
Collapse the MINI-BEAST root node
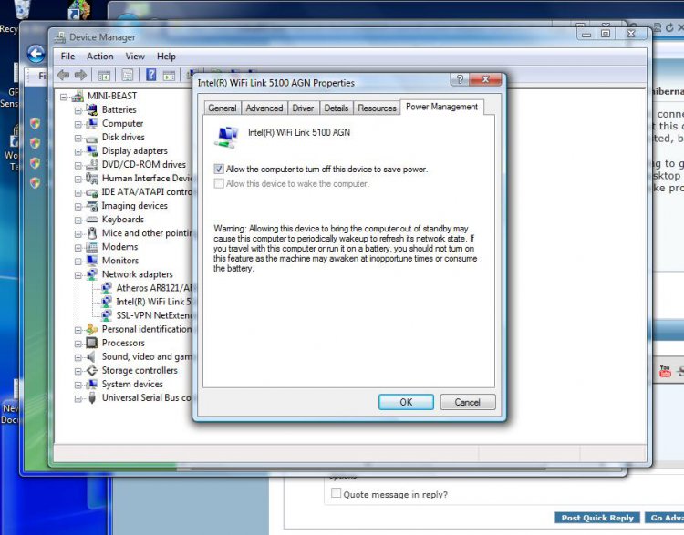tap(64, 97)
